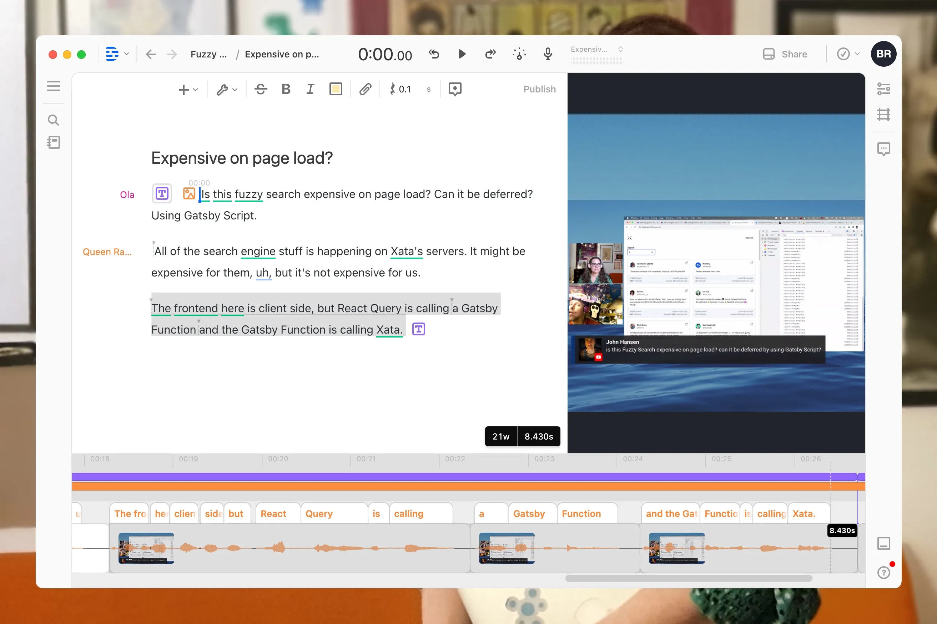Toggle strikethrough formatting
Viewport: 937px width, 624px height.
[x=261, y=89]
